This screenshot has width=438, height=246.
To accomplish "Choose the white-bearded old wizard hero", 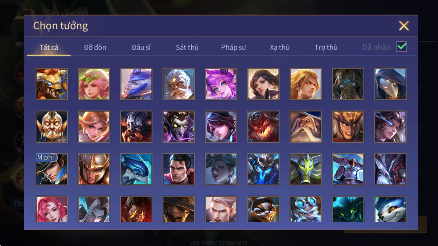I will point(305,127).
